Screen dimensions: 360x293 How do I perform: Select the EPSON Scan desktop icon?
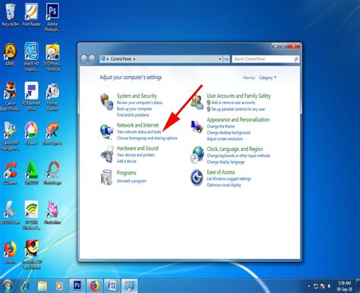pyautogui.click(x=10, y=213)
